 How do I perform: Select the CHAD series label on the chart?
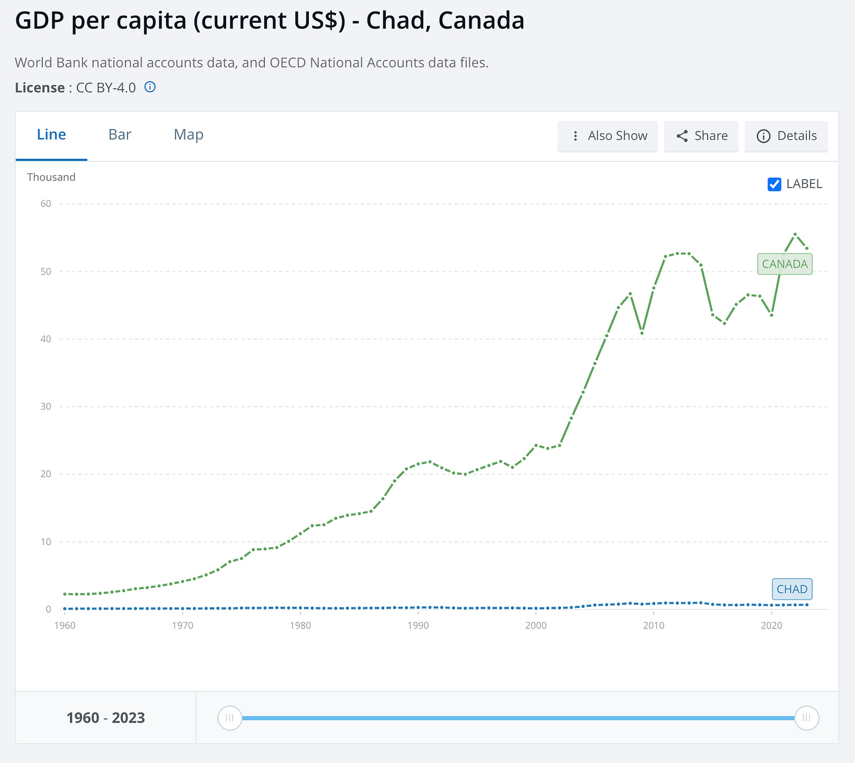pyautogui.click(x=792, y=589)
